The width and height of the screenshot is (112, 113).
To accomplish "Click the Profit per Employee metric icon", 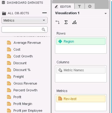I will [9, 111].
